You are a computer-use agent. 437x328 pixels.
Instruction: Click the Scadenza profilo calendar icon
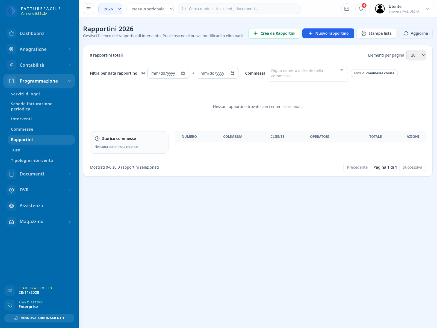pyautogui.click(x=10, y=291)
